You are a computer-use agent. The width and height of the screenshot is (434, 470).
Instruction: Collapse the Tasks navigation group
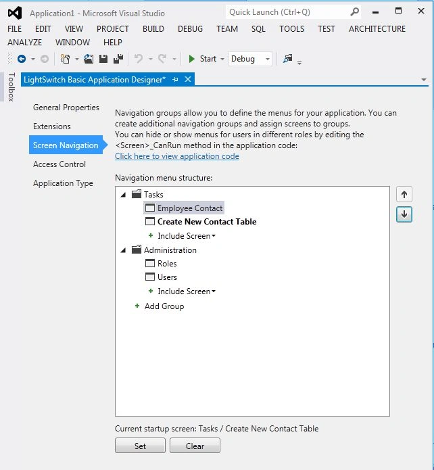click(123, 195)
